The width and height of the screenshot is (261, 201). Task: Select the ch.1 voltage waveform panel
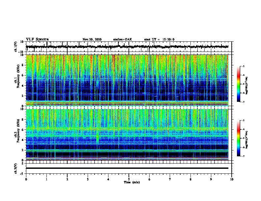129,47
